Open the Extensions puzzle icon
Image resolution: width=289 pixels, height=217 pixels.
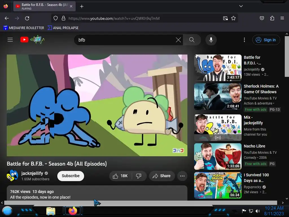pyautogui.click(x=272, y=18)
